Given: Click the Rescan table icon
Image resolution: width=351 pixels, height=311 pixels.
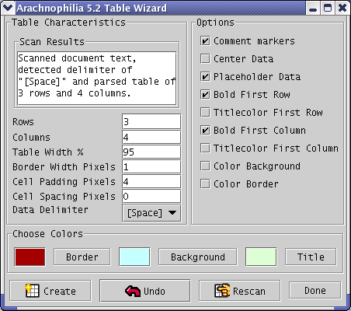Looking at the screenshot, I should 222,291.
